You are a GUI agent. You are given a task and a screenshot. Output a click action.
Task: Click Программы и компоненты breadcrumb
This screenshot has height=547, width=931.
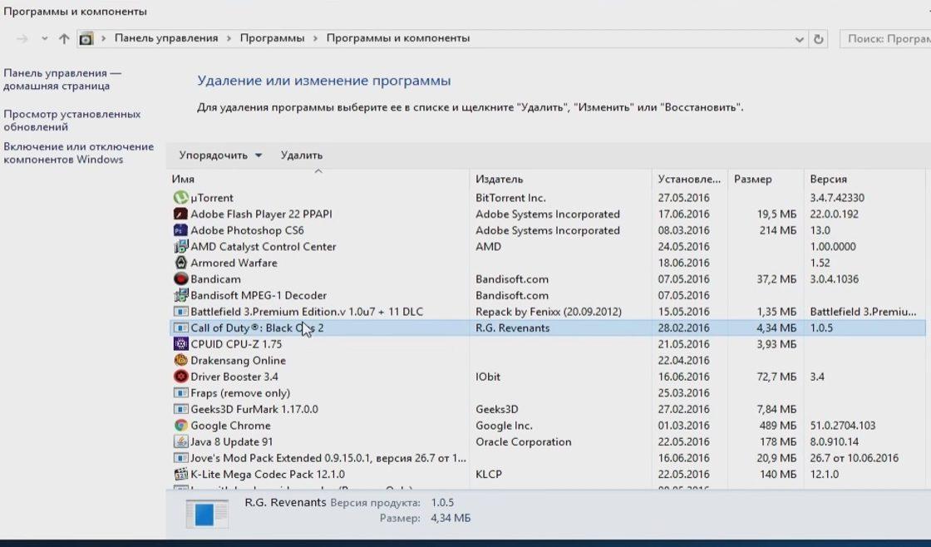[398, 38]
